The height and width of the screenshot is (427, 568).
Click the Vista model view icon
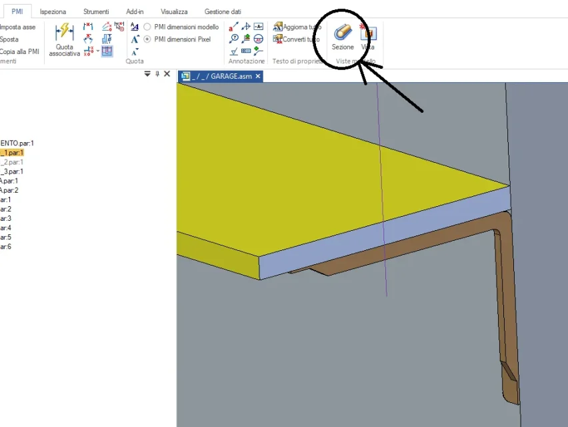pos(368,36)
